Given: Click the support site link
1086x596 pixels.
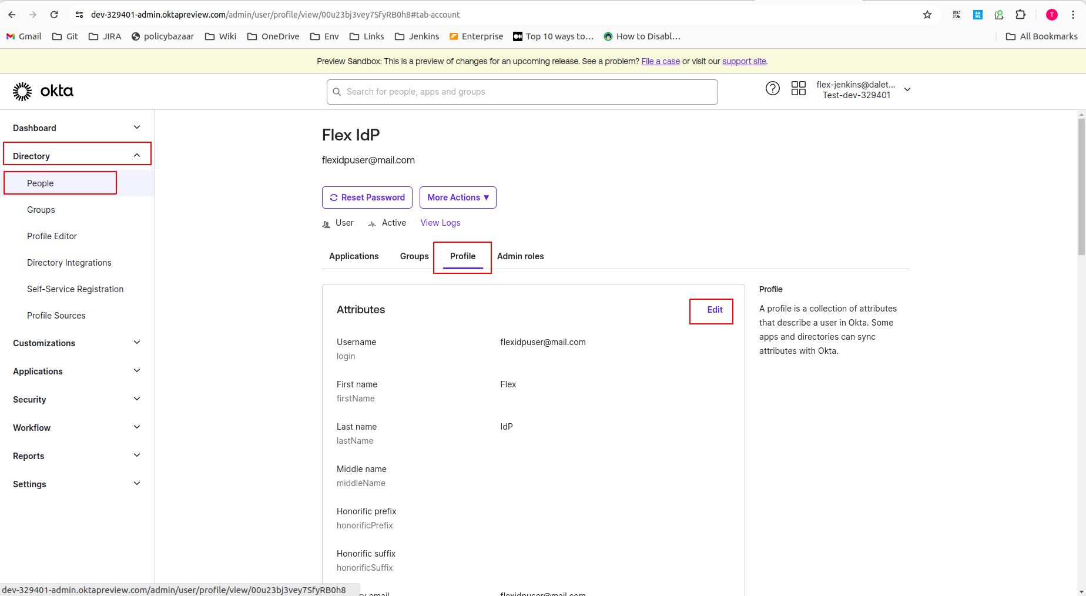Looking at the screenshot, I should click(744, 61).
